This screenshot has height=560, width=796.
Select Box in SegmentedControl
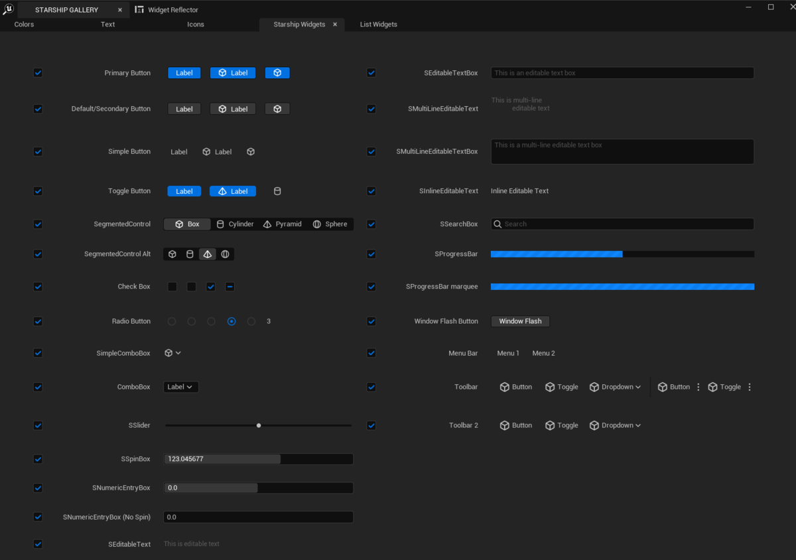pyautogui.click(x=187, y=224)
